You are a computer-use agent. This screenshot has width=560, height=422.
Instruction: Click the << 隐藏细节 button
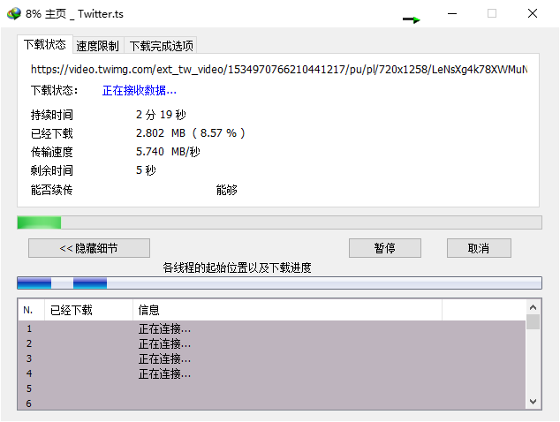[89, 248]
